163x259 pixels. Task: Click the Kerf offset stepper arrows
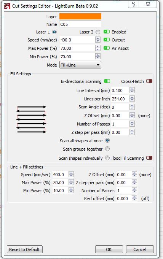134,199
